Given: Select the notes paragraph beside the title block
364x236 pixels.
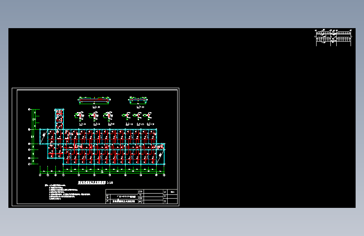Looking at the screenshot, I should pos(68,192).
